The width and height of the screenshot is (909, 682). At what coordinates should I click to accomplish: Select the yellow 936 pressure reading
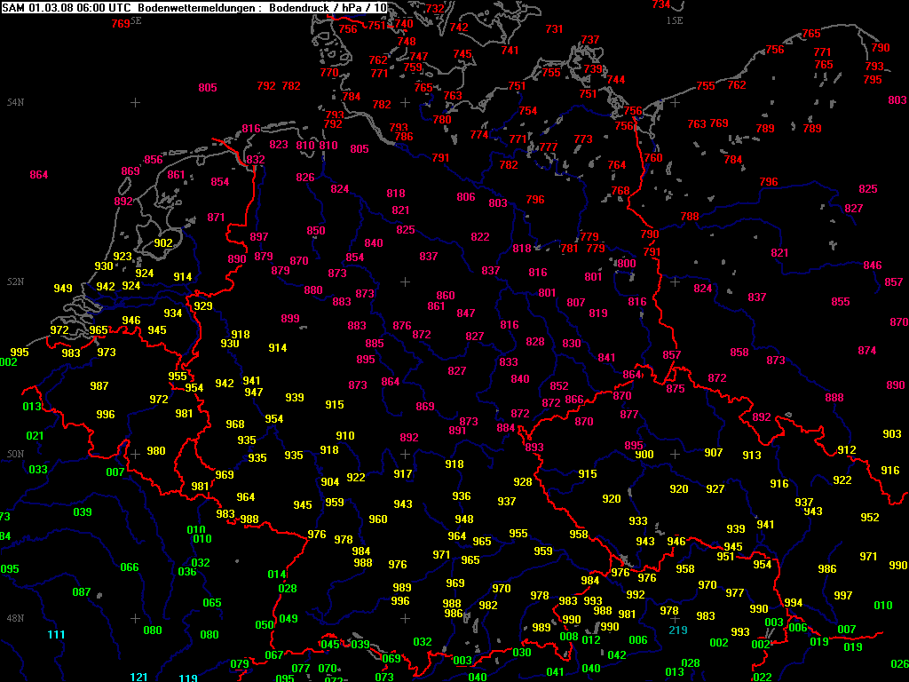click(x=462, y=496)
